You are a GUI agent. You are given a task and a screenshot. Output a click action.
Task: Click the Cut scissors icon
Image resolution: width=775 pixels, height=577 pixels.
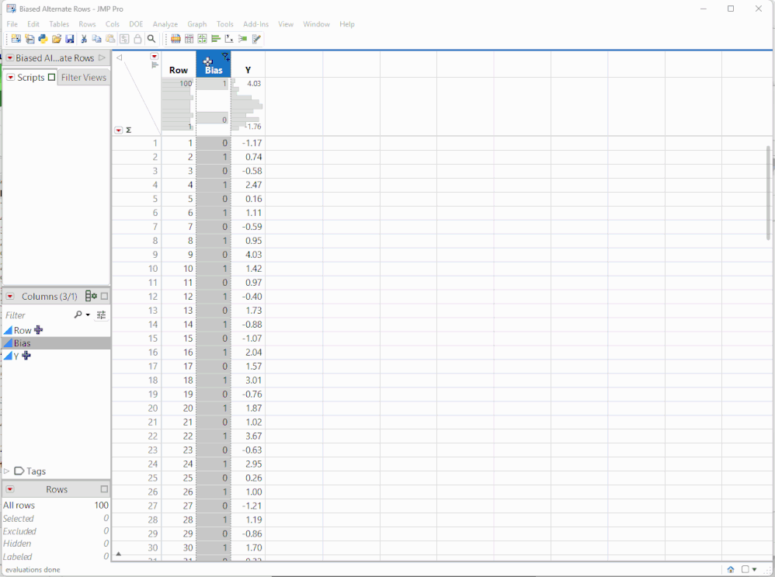tap(84, 39)
